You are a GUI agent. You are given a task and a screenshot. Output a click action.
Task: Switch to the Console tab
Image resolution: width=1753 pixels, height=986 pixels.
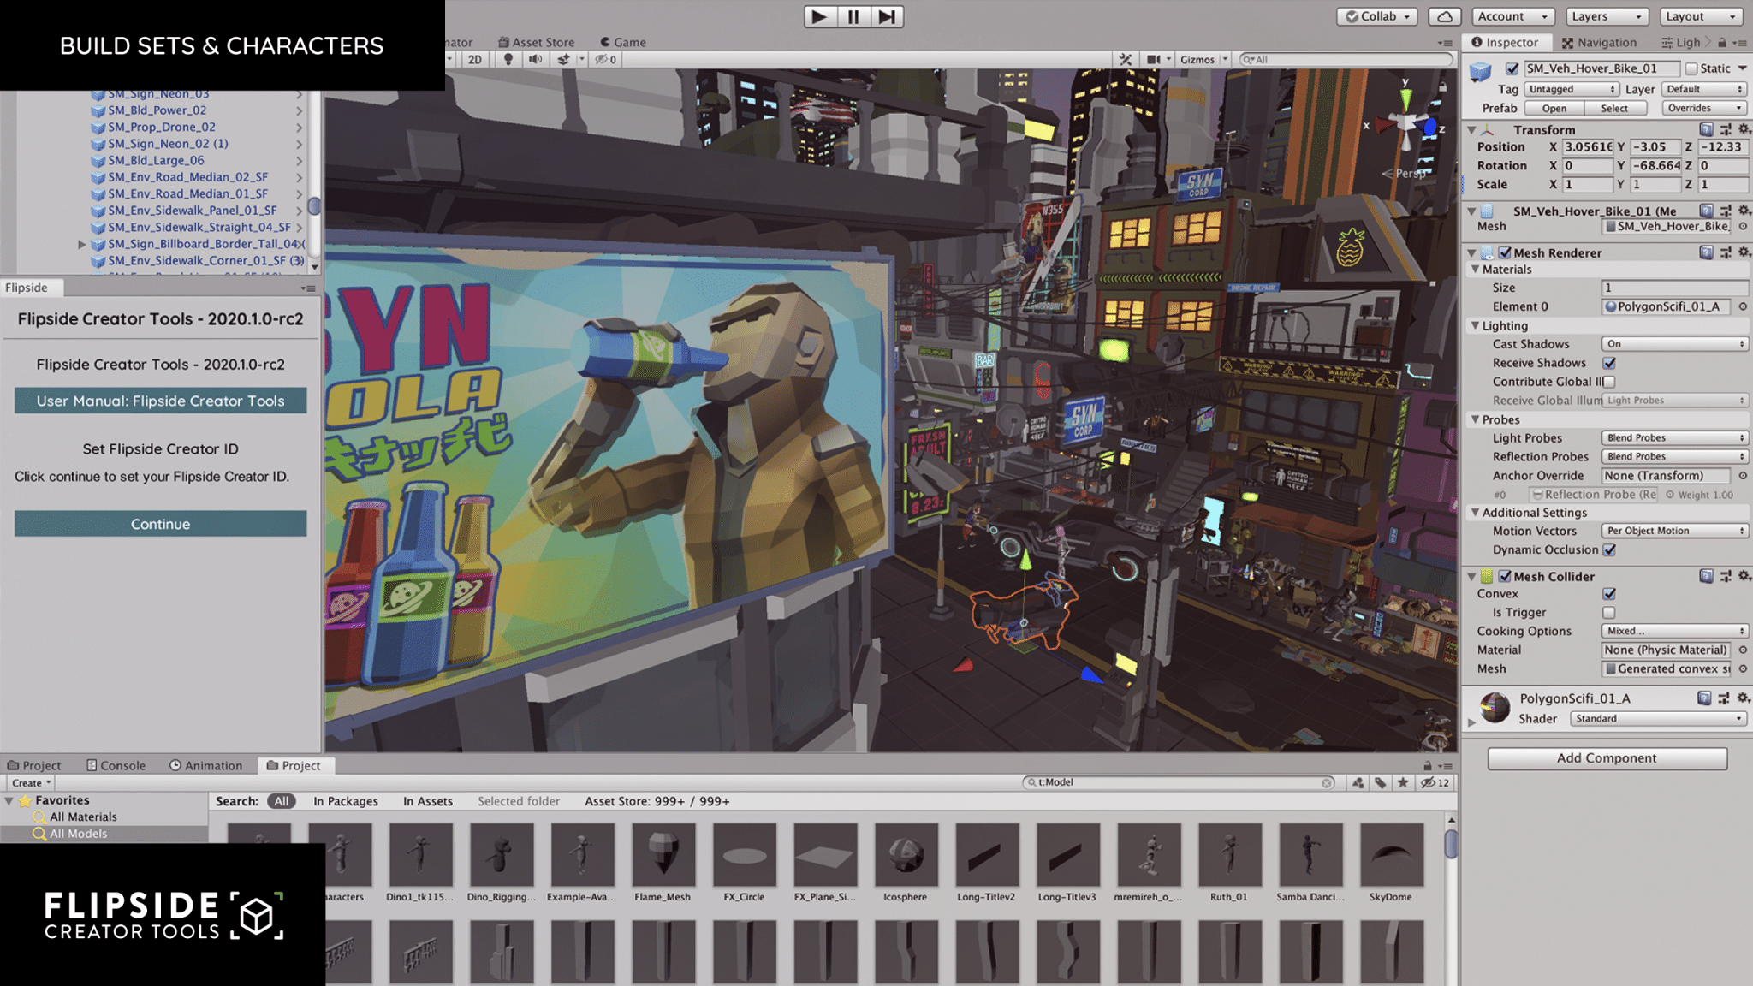[116, 765]
